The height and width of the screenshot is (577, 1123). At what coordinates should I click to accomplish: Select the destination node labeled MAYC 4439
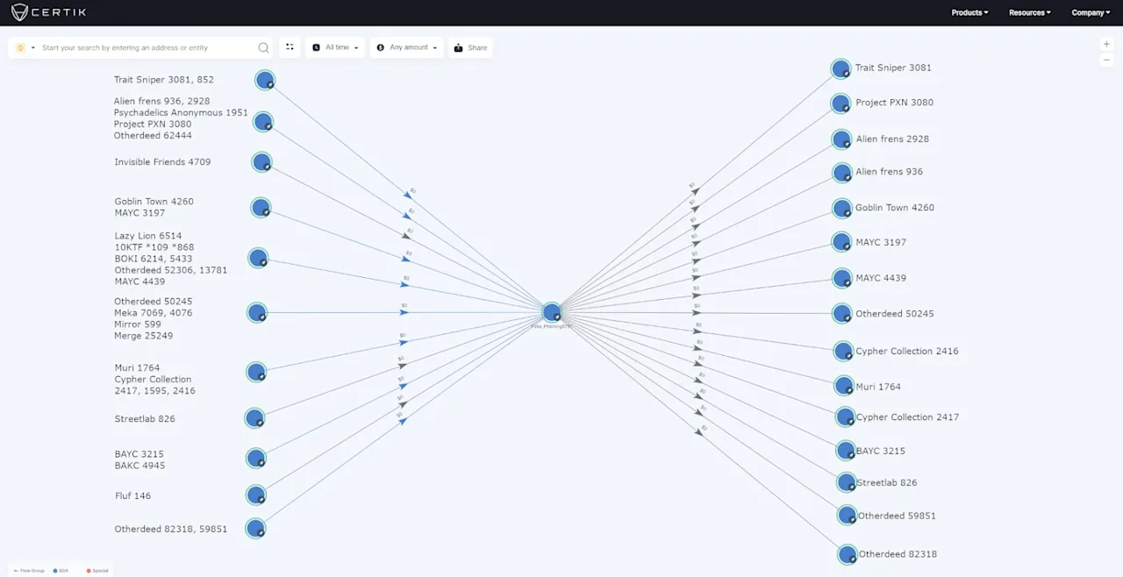click(842, 279)
